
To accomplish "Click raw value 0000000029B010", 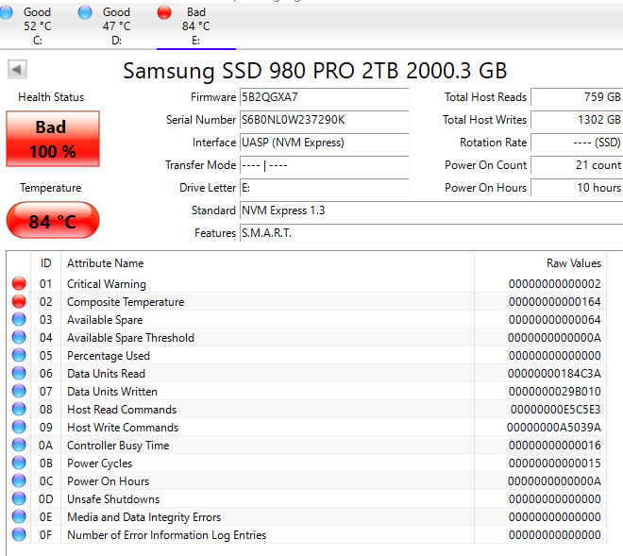I will point(555,392).
